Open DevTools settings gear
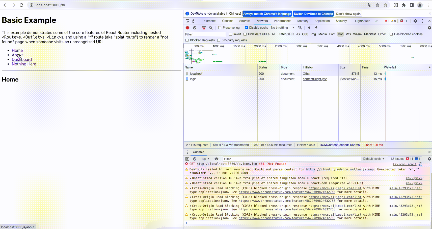The height and width of the screenshot is (229, 432). (x=415, y=21)
